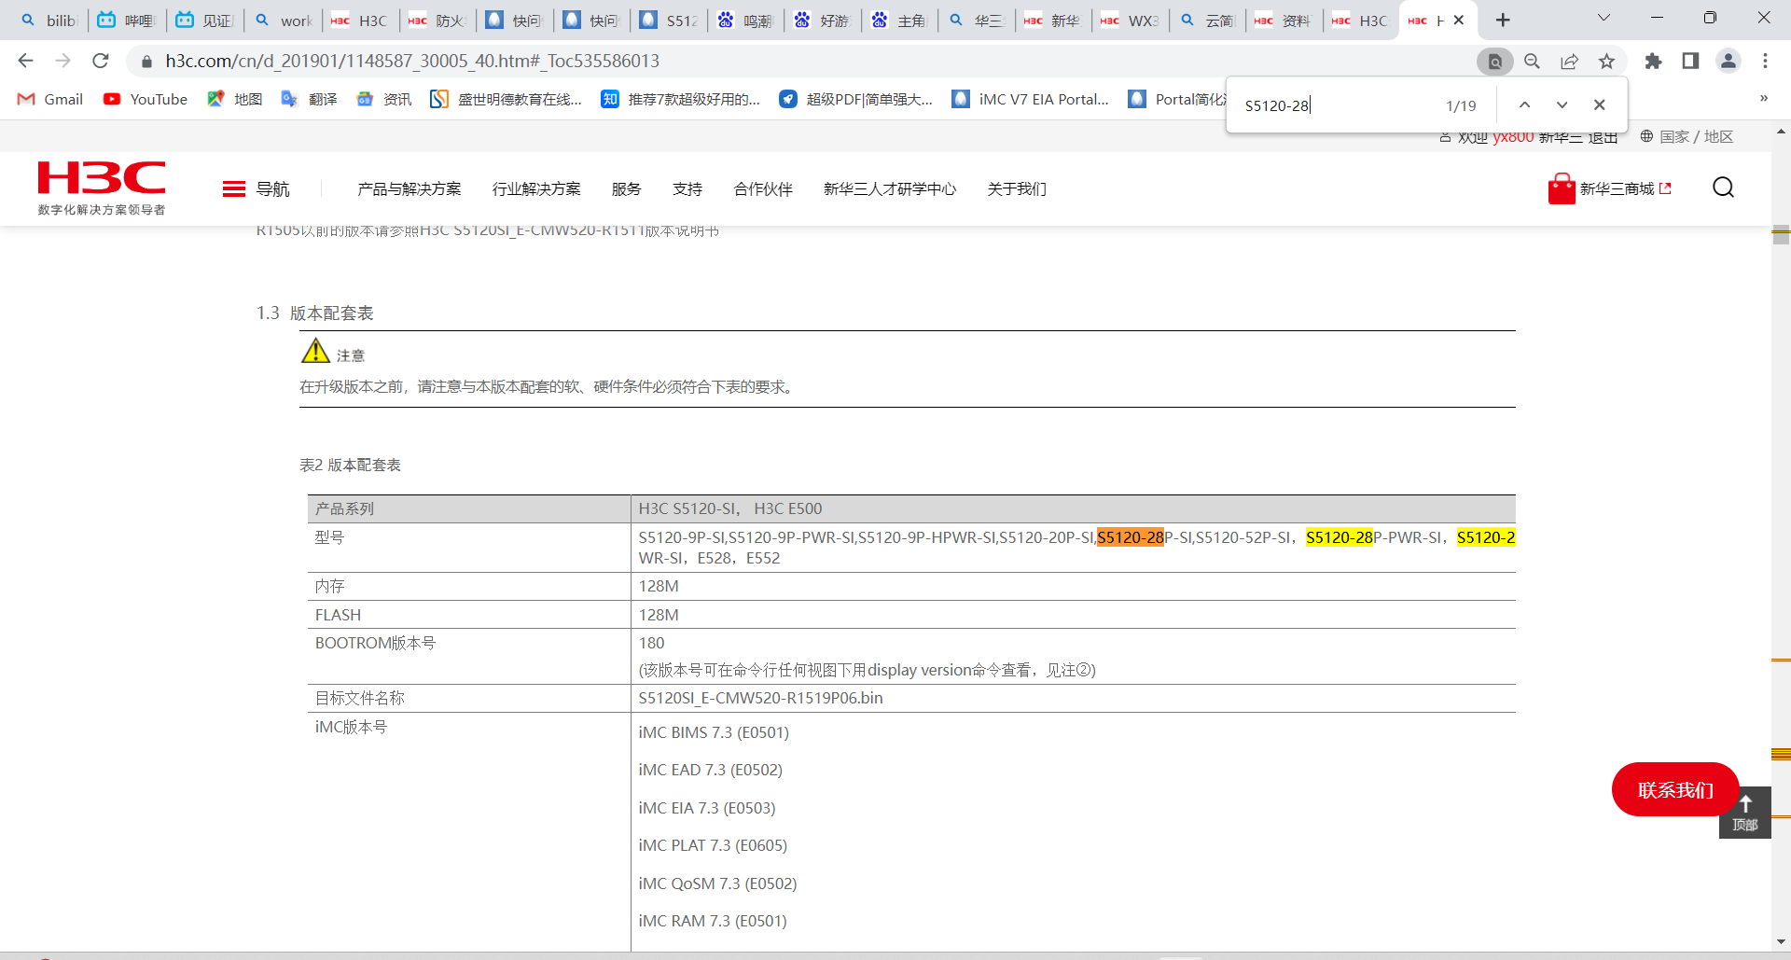This screenshot has width=1791, height=960.
Task: Bookmark this page with the star icon
Action: click(x=1606, y=61)
